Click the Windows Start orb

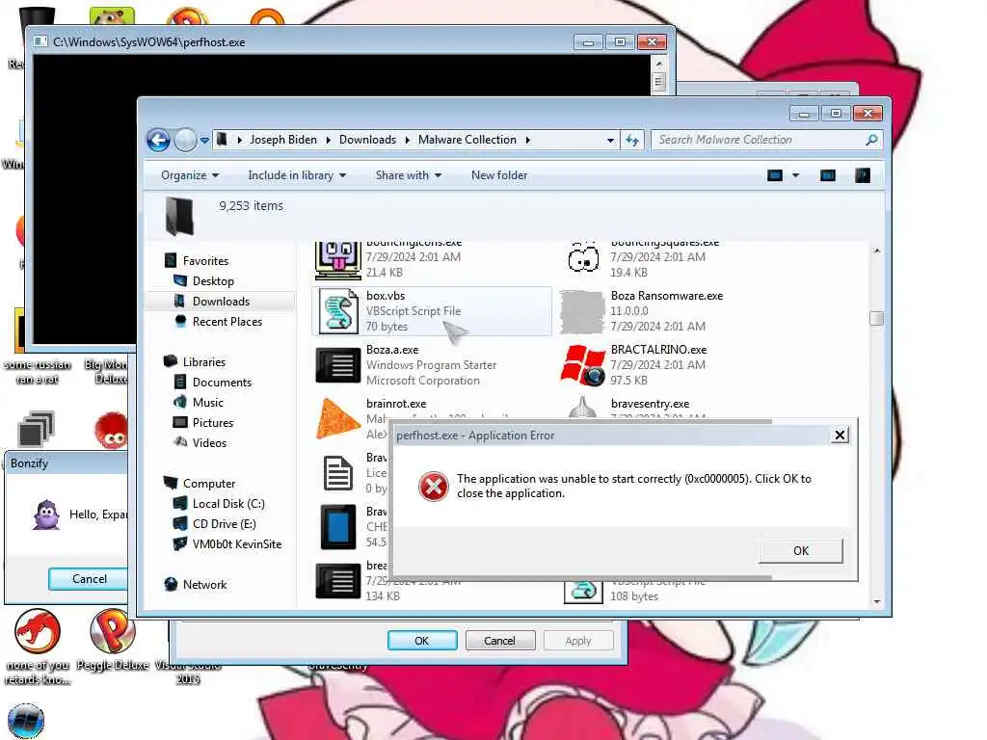pos(26,721)
